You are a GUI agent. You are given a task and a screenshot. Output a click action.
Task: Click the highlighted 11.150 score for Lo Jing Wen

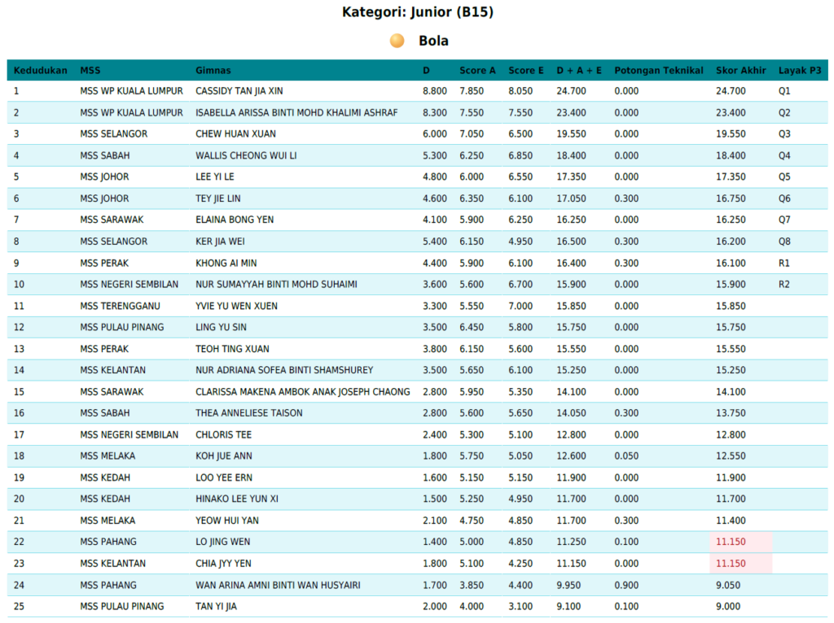click(x=731, y=542)
